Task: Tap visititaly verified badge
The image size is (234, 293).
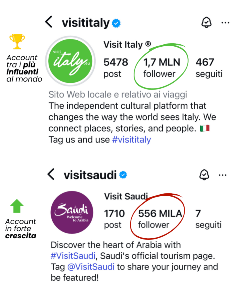Action: point(116,23)
